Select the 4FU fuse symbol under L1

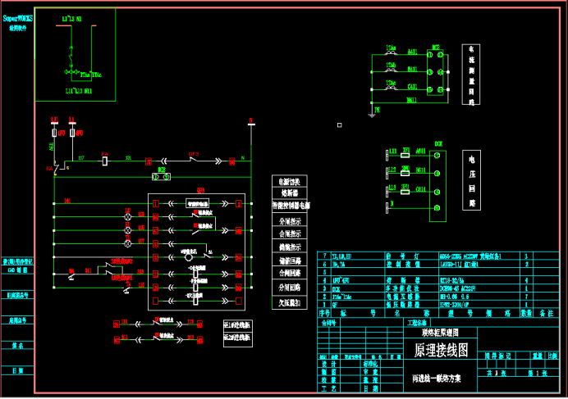coord(72,133)
